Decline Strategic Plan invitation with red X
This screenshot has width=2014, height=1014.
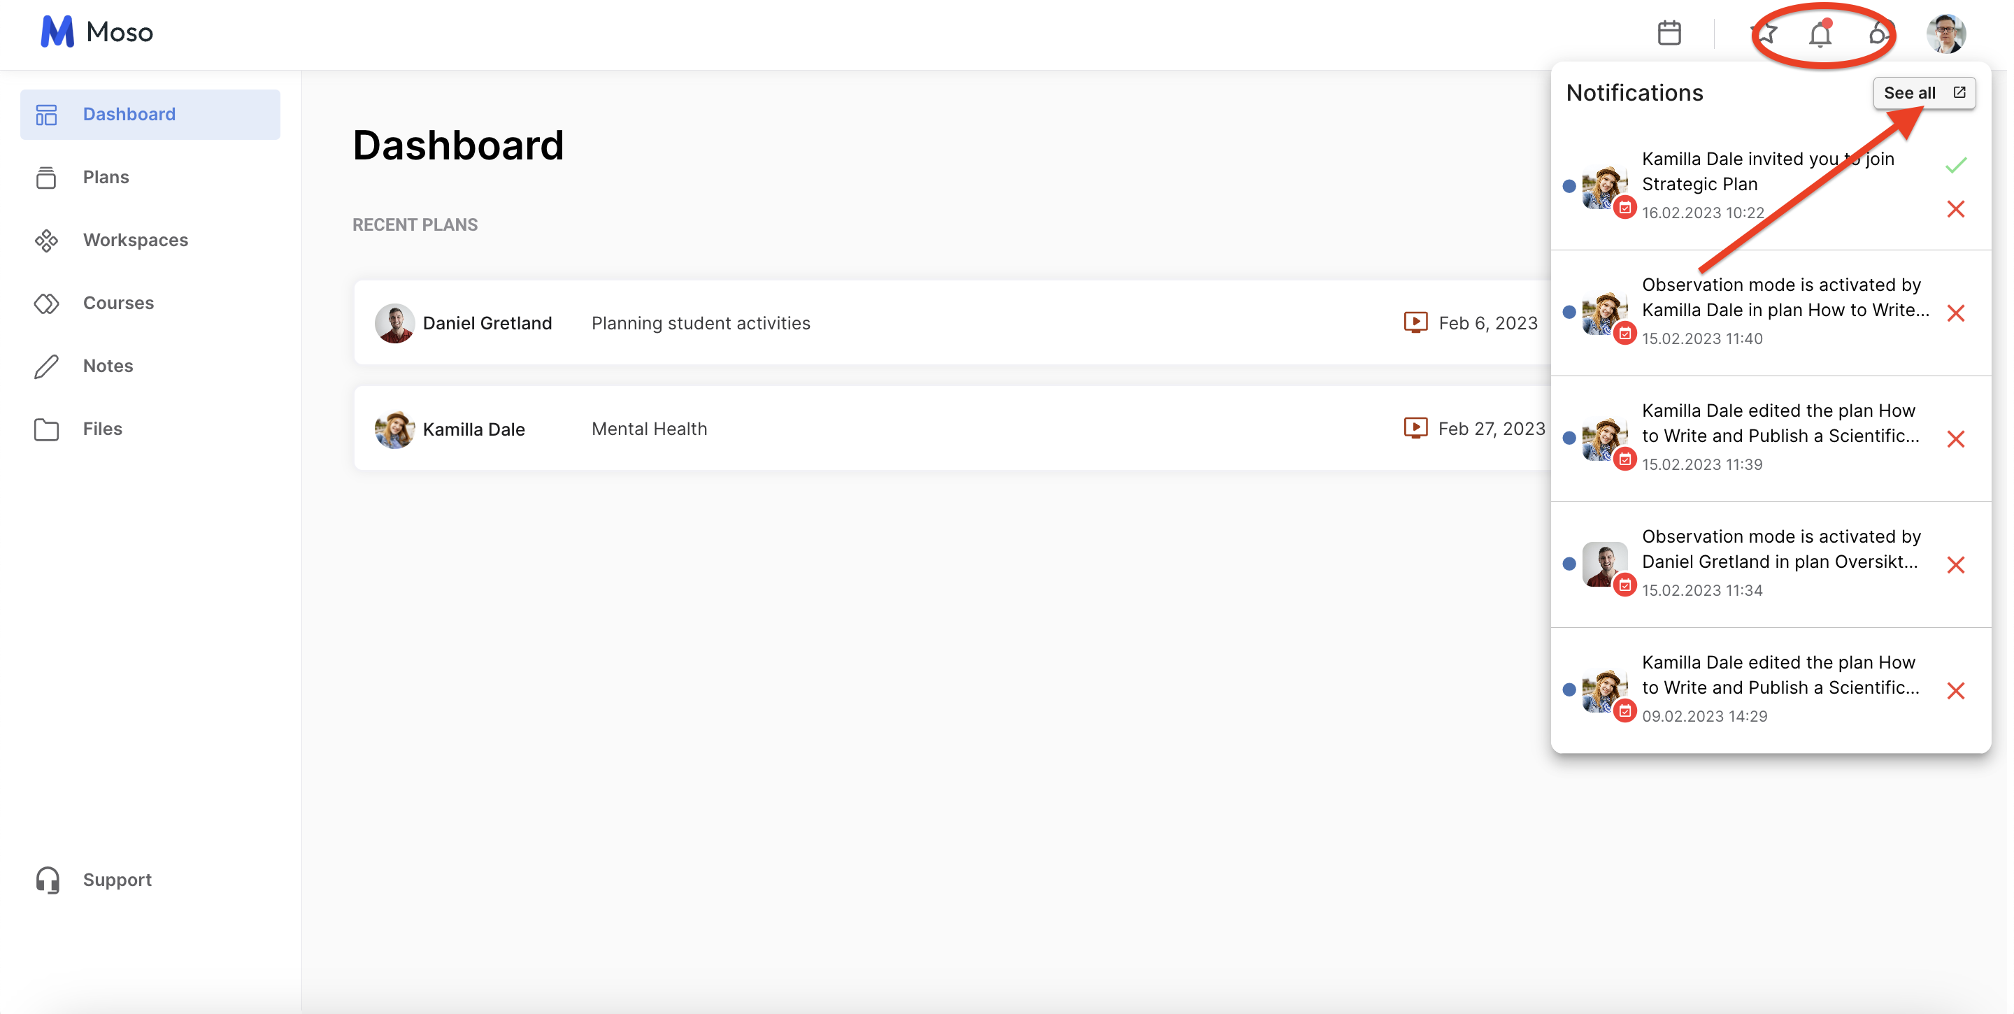pos(1955,208)
